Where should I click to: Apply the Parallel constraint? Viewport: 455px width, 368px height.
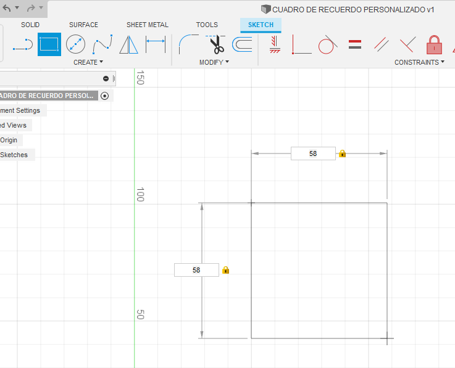382,44
